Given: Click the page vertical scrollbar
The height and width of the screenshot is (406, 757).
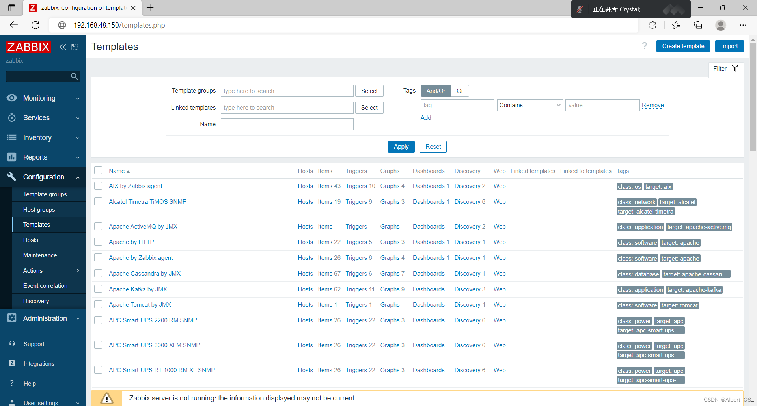Looking at the screenshot, I should 753,97.
